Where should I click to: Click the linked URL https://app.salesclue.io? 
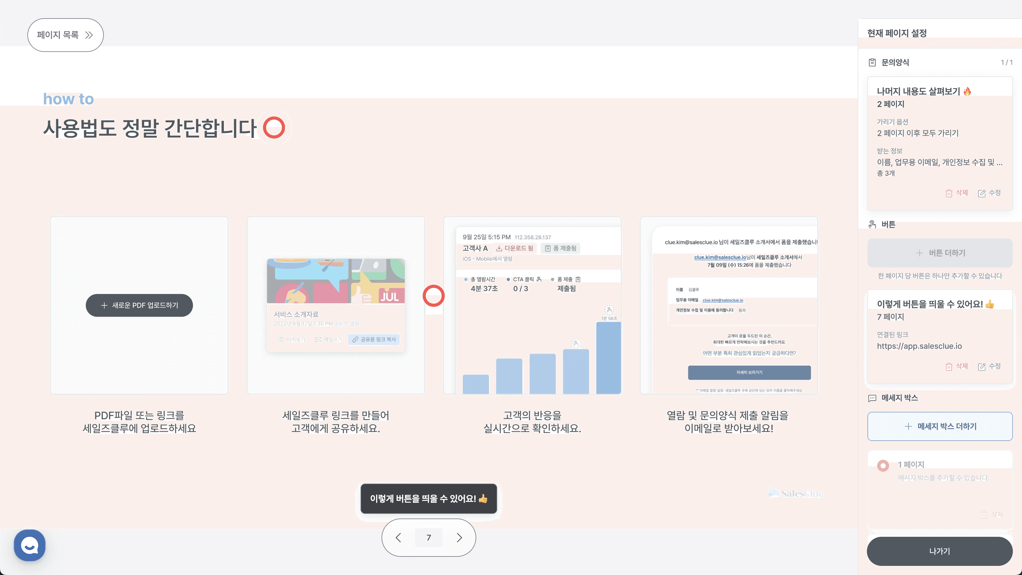919,346
